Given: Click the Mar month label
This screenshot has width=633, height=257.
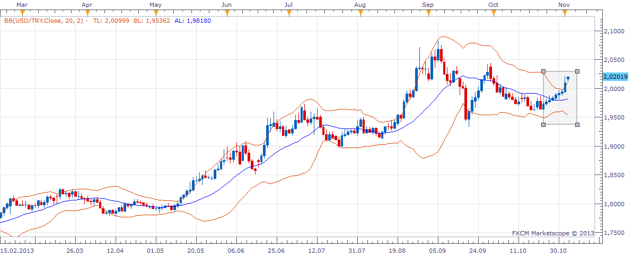Looking at the screenshot, I should tap(22, 5).
